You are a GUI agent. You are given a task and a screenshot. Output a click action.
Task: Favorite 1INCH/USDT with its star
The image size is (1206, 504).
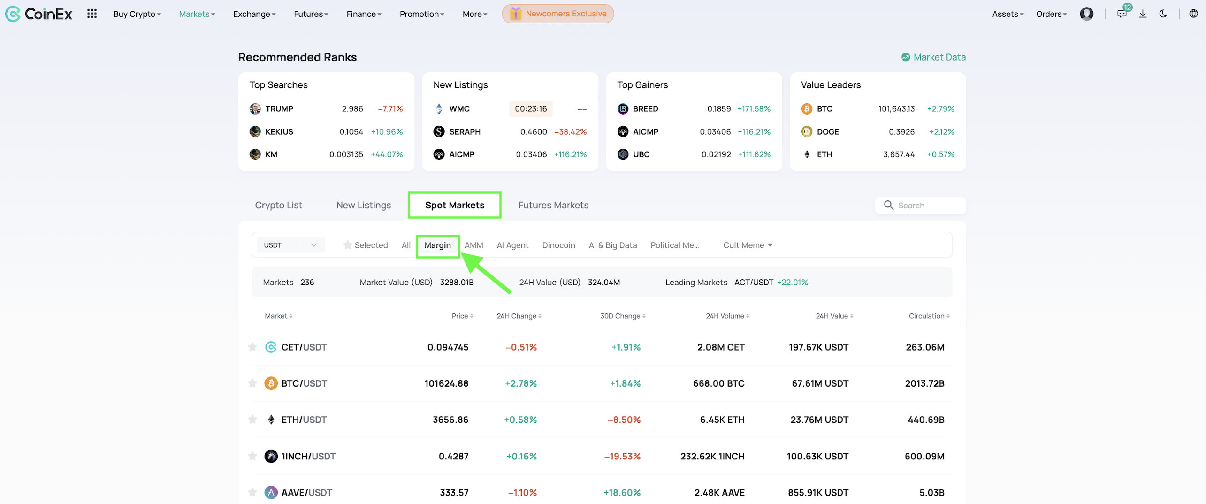point(252,456)
